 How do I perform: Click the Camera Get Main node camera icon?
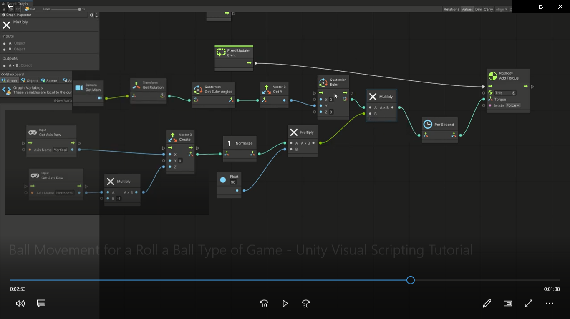[79, 87]
